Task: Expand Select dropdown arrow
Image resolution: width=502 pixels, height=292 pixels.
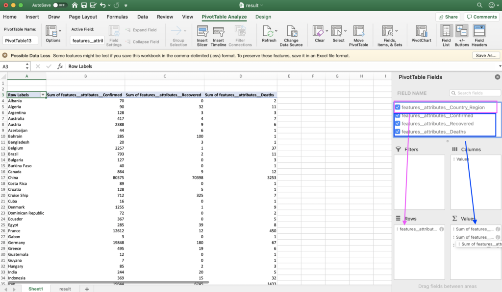Action: (x=345, y=31)
